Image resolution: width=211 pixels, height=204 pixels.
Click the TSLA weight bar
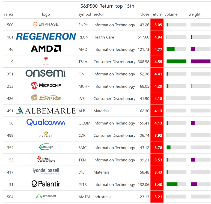pyautogui.click(x=201, y=61)
